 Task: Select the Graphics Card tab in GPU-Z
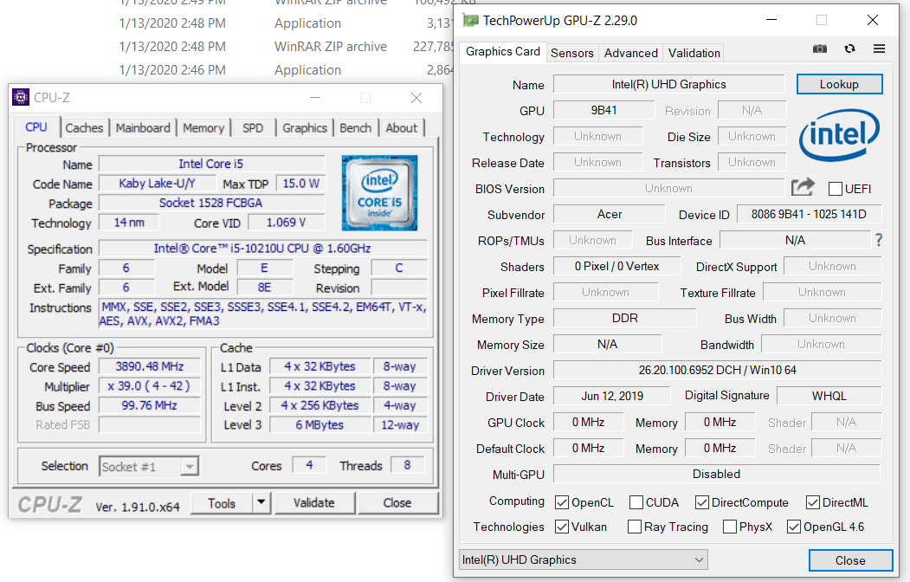(502, 52)
